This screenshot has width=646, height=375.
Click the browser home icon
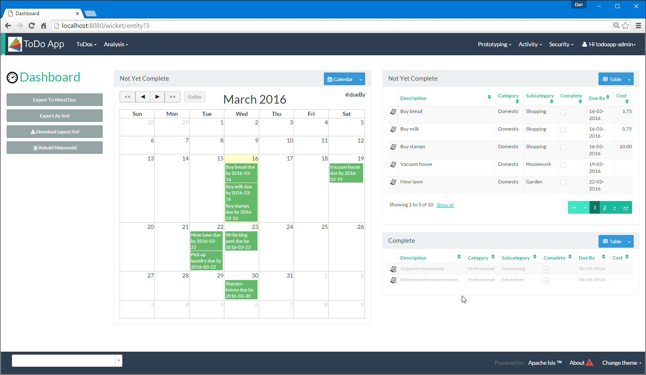(43, 25)
